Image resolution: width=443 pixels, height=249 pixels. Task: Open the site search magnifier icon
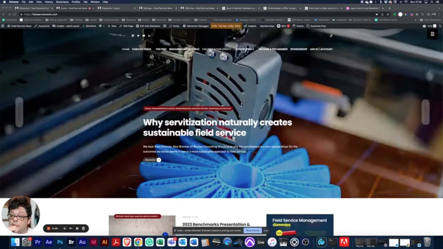tap(331, 36)
